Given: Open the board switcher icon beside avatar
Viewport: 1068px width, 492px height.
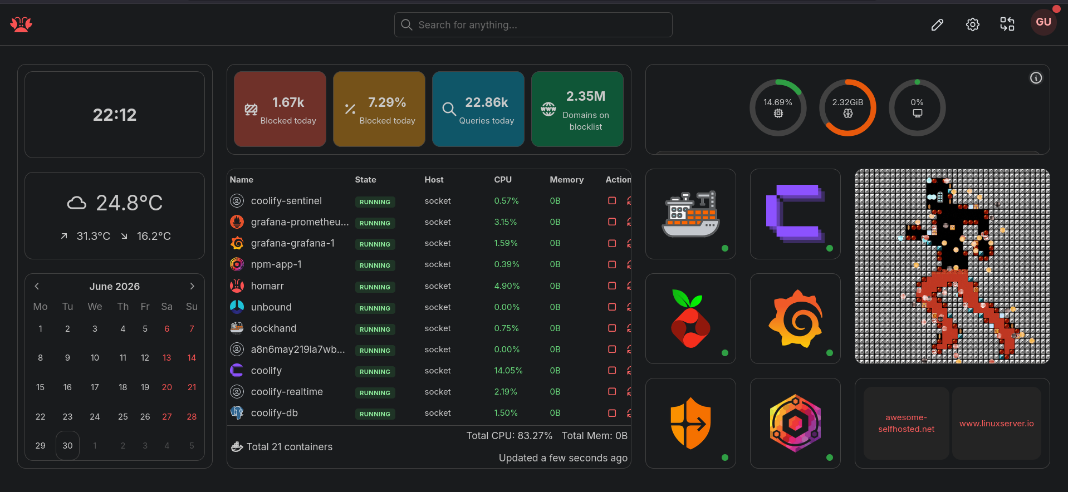Looking at the screenshot, I should [x=1007, y=24].
